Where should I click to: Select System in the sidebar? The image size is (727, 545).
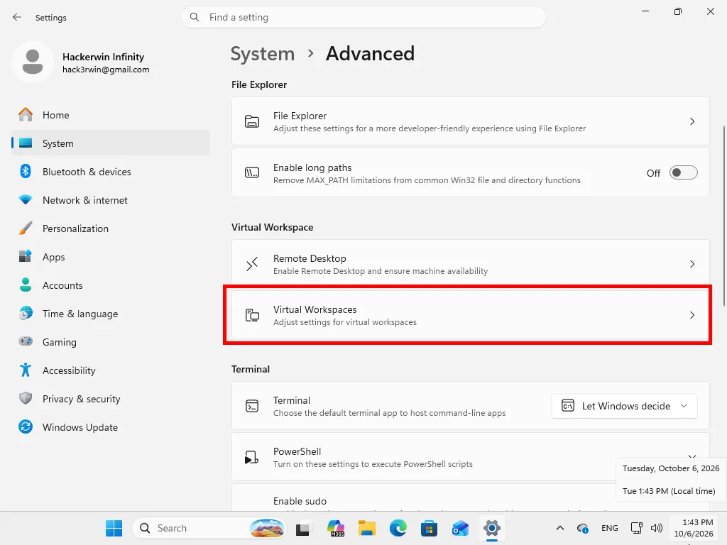[x=111, y=143]
